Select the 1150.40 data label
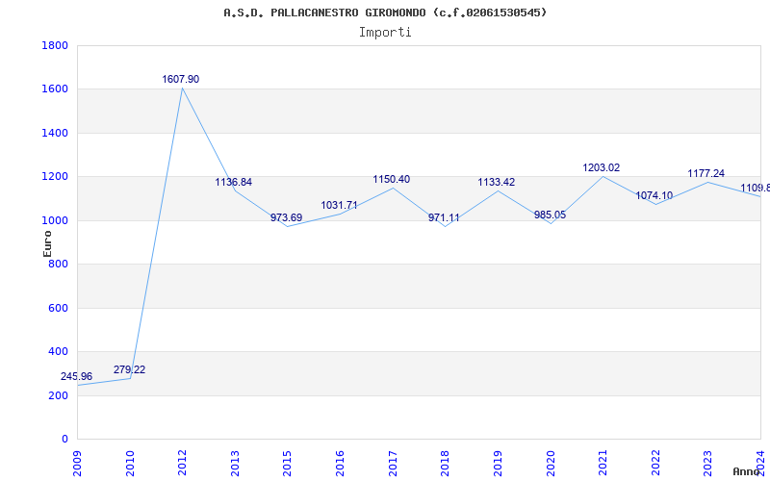 [392, 179]
